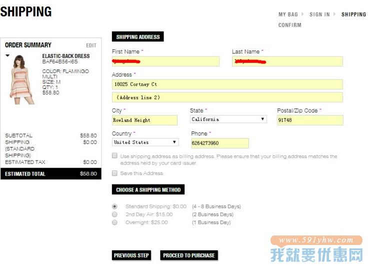Click the Address line 2 field
This screenshot has width=370, height=267.
(227, 97)
